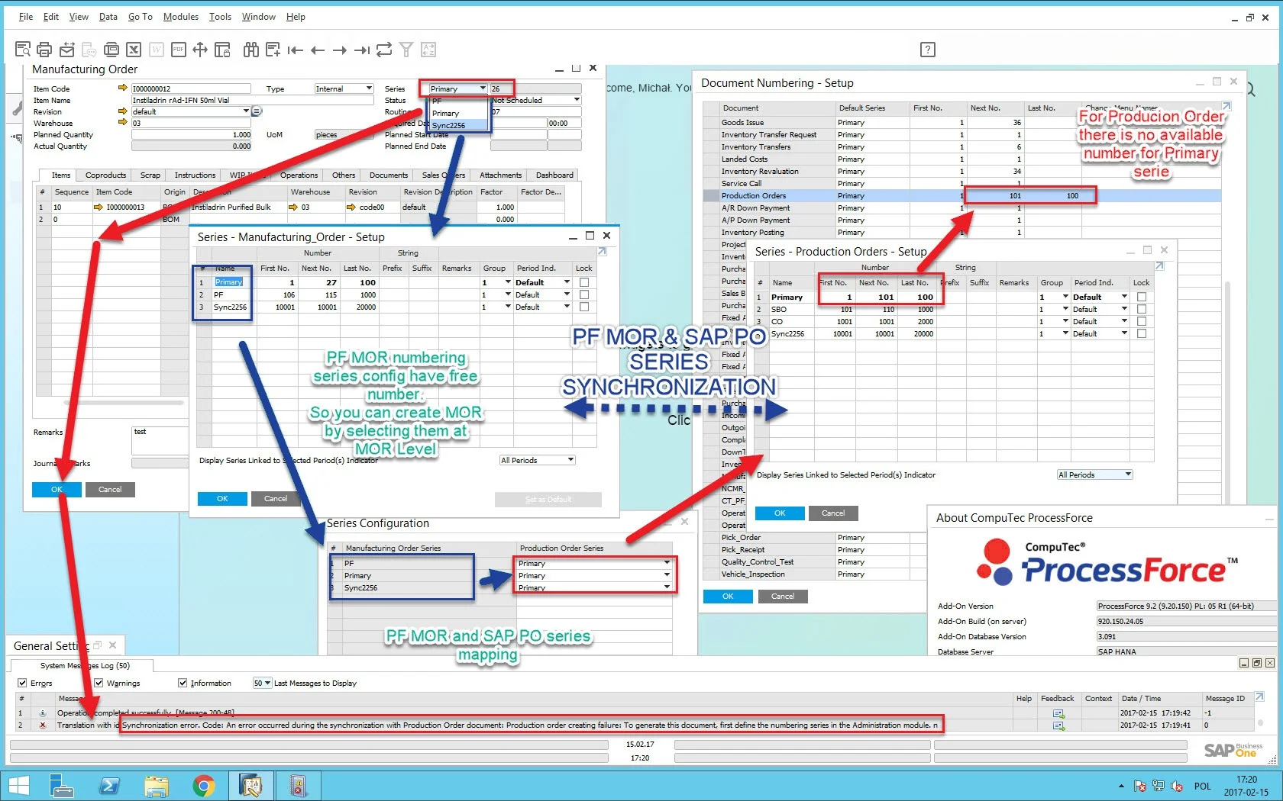Switch to the Coproducts tab
The height and width of the screenshot is (801, 1283).
pyautogui.click(x=105, y=175)
